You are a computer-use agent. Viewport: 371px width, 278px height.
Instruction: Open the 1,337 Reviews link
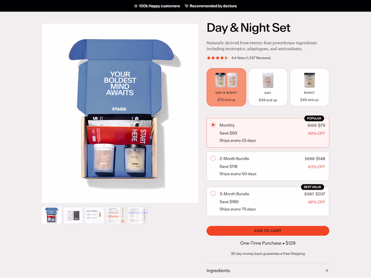[x=258, y=58]
